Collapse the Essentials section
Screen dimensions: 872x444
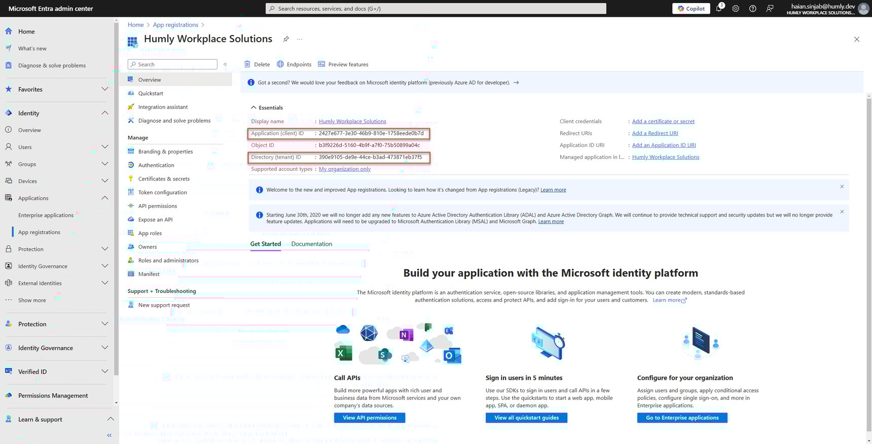pos(253,107)
